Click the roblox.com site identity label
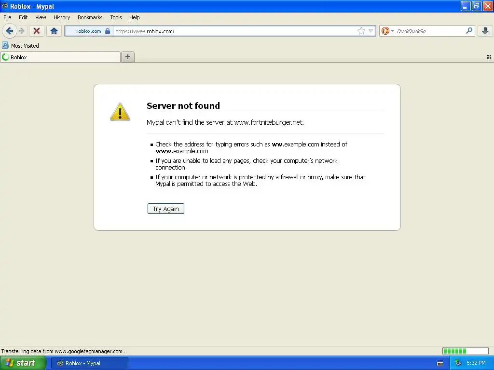 tap(89, 31)
